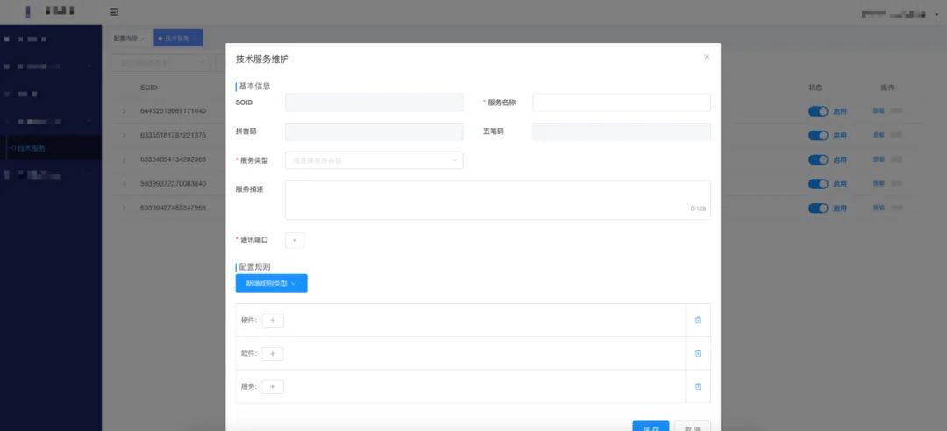Expand the row for SOID 63354054134202368
This screenshot has width=947, height=431.
pyautogui.click(x=125, y=159)
